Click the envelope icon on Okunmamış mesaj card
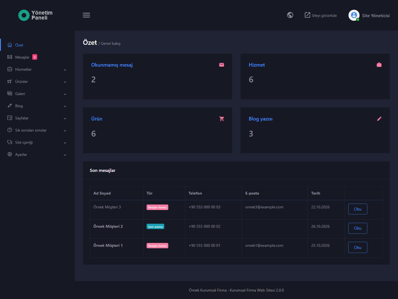 coord(222,65)
